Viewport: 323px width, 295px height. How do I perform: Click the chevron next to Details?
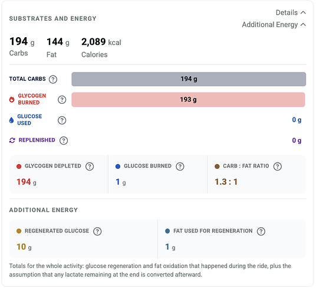point(303,12)
